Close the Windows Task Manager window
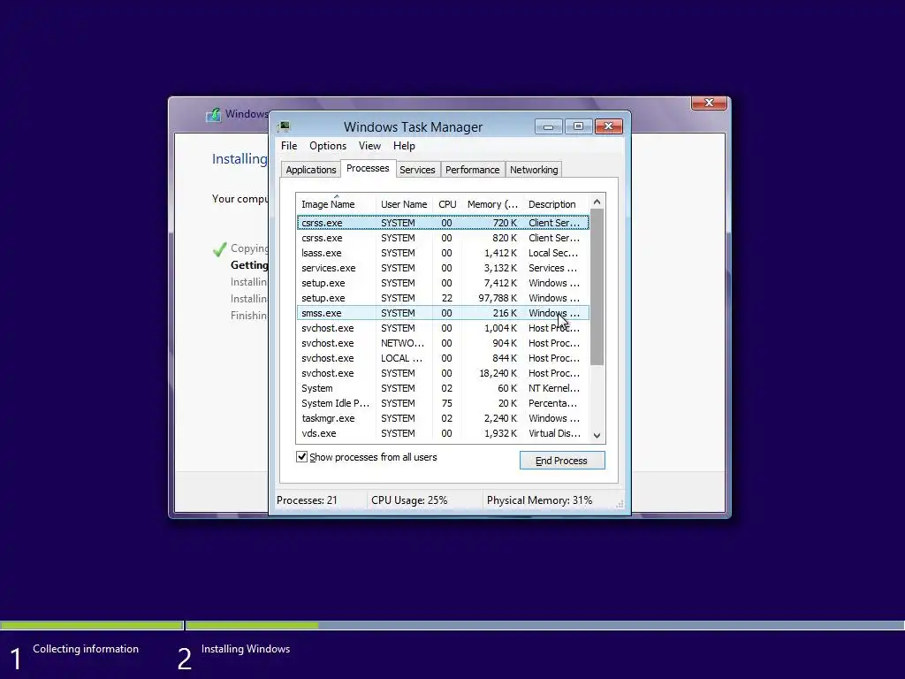 (608, 126)
